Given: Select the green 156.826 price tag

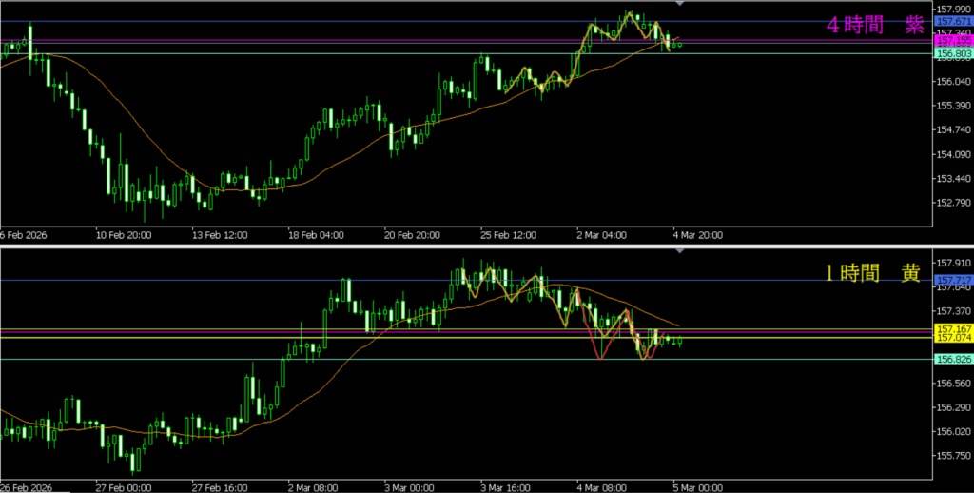Looking at the screenshot, I should coord(953,359).
